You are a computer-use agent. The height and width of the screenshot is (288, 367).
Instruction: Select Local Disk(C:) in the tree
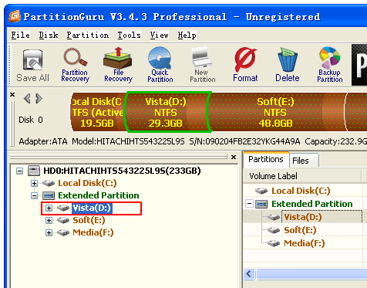click(x=87, y=183)
